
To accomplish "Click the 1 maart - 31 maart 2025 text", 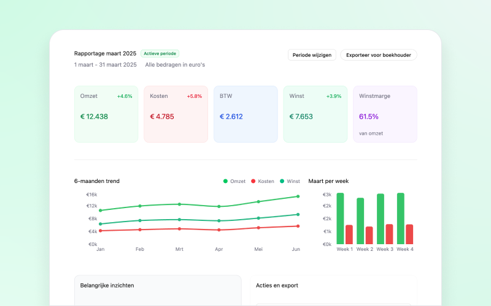I will click(x=105, y=65).
